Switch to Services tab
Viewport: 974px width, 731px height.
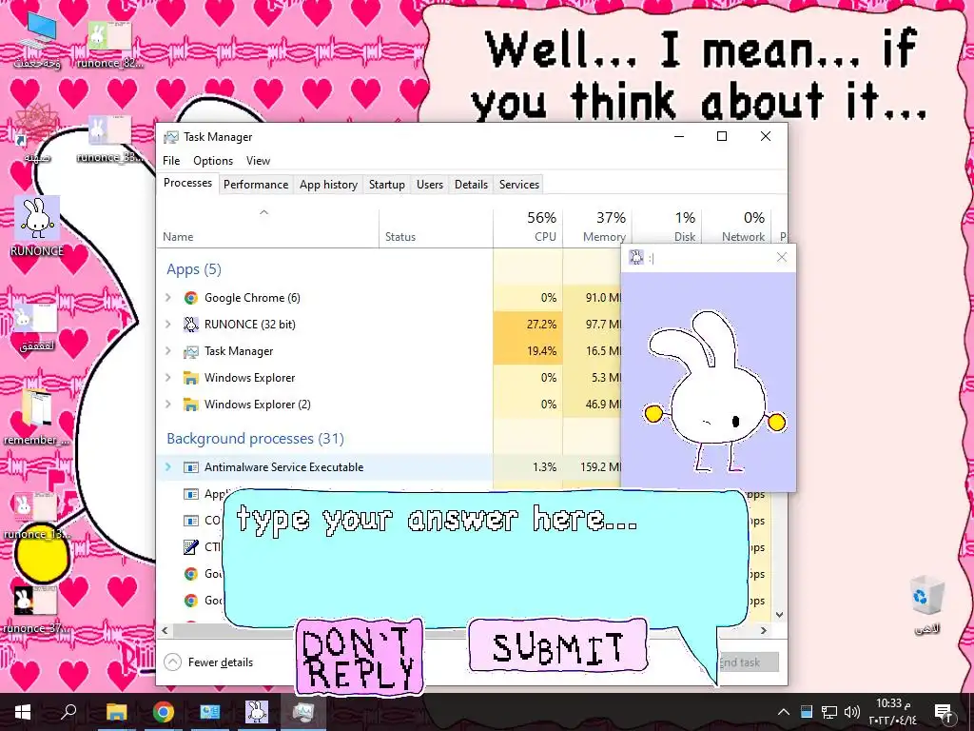[x=518, y=185]
